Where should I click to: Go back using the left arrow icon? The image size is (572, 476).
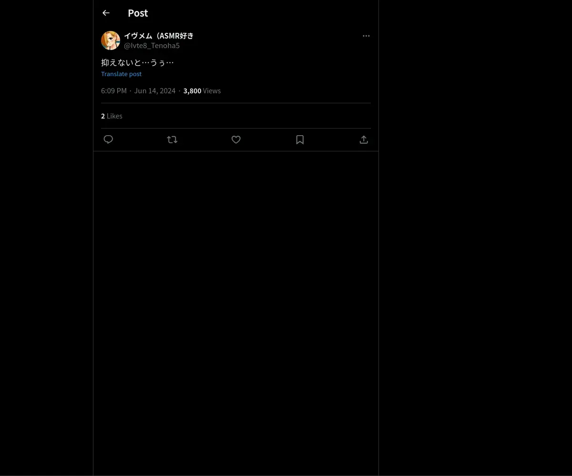pos(106,13)
